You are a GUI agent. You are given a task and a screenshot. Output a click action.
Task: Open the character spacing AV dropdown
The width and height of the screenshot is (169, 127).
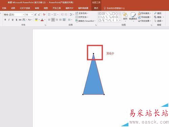point(25,20)
